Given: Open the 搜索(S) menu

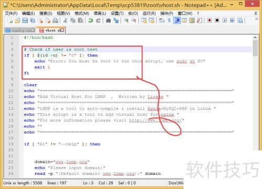Looking at the screenshot, I should [x=46, y=13].
